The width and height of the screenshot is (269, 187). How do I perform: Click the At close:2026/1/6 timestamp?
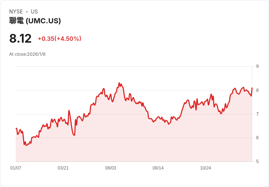(x=27, y=54)
